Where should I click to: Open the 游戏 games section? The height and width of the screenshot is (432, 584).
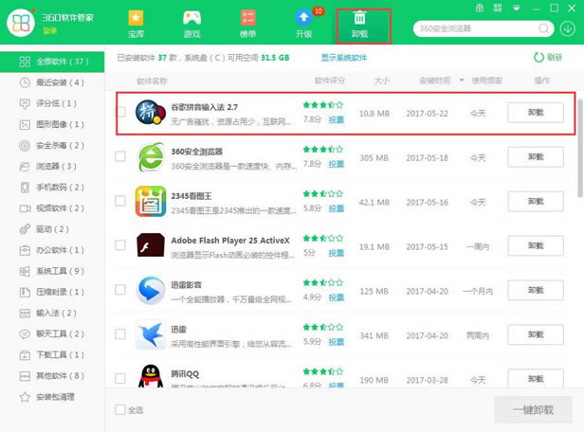[192, 25]
